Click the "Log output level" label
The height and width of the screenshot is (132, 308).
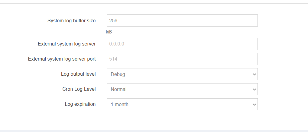[x=78, y=74]
